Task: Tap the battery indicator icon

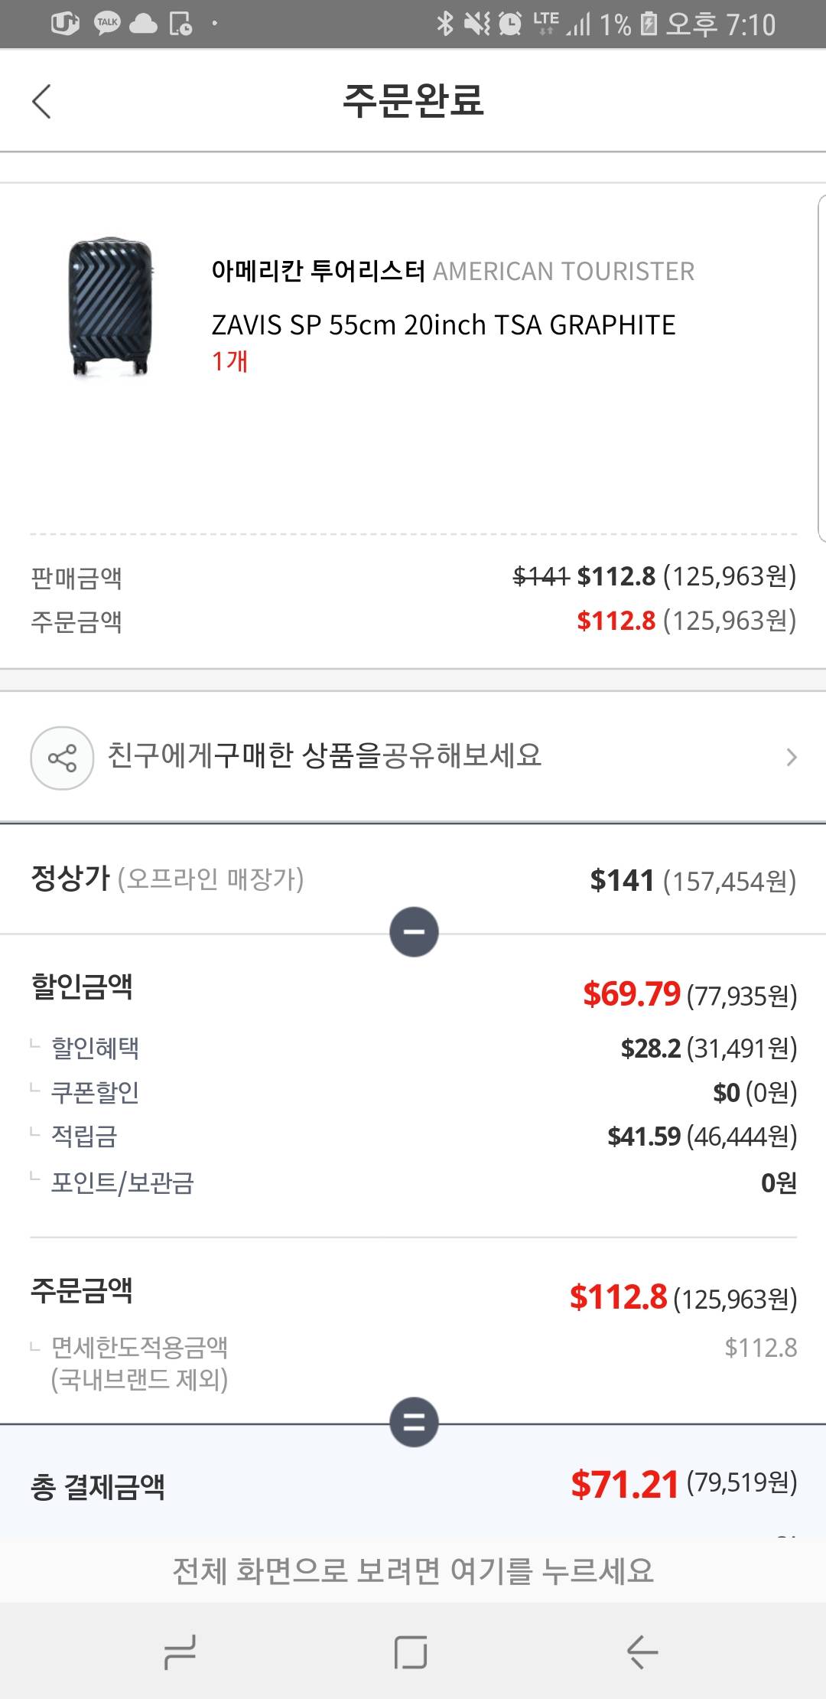Action: tap(648, 24)
